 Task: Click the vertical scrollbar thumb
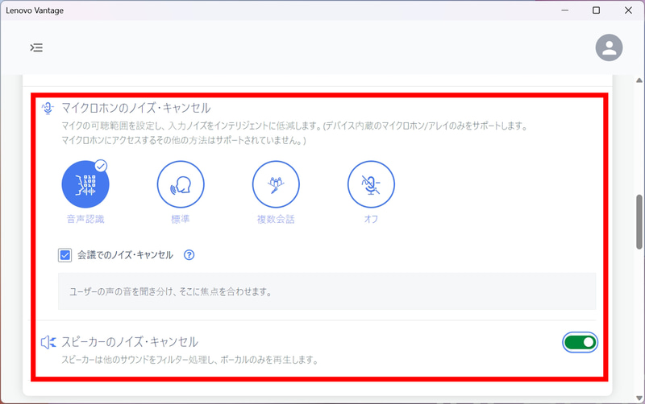[639, 221]
